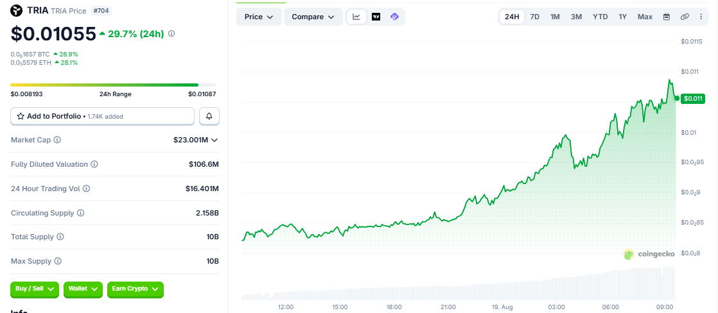Click the BTC price 0.0₆1657 text
Viewport: 718px width, 313px height.
[30, 54]
